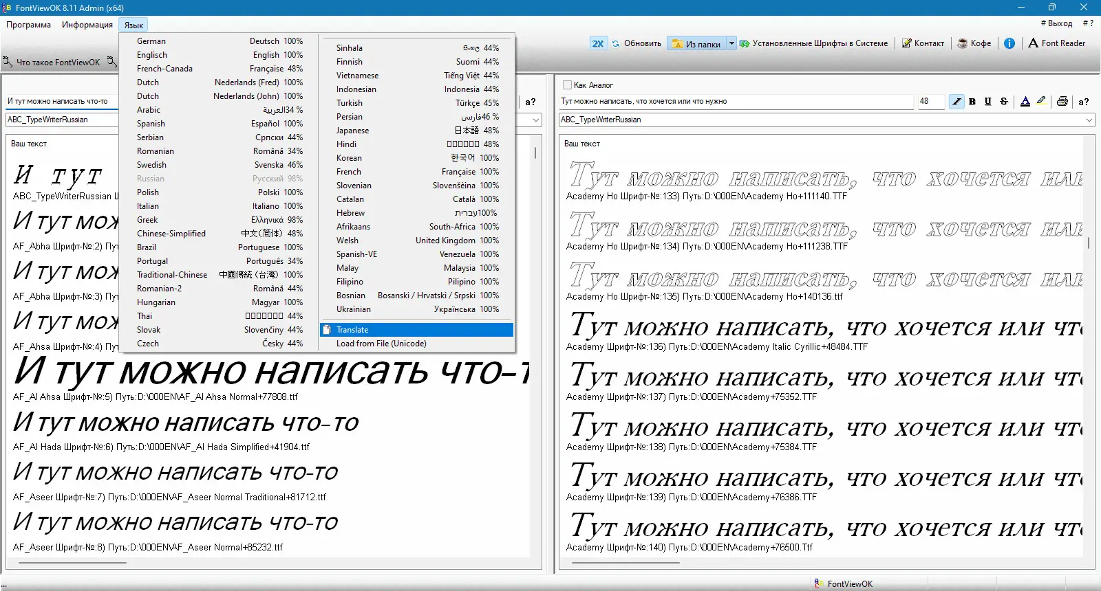
Task: Open Font Reader via its A icon
Action: pos(1033,43)
